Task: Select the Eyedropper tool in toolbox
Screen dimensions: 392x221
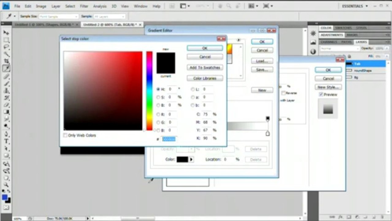Action: click(x=6, y=68)
